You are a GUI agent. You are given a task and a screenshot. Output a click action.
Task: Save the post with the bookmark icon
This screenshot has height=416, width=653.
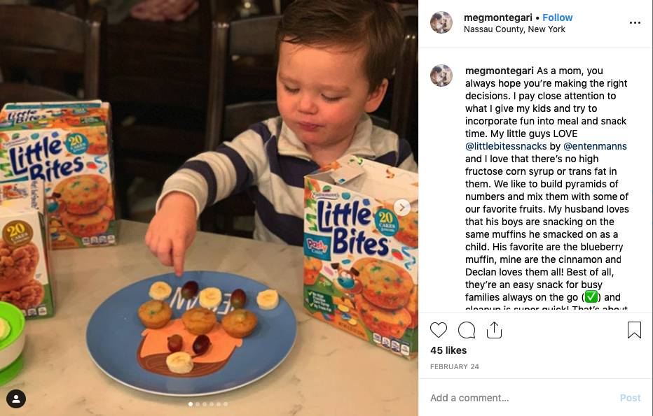pyautogui.click(x=634, y=330)
